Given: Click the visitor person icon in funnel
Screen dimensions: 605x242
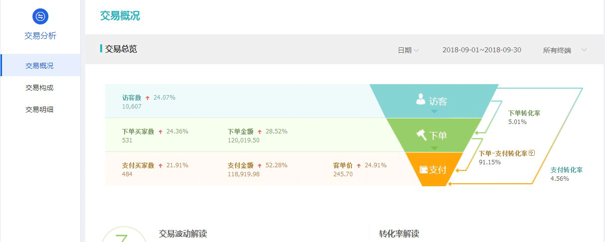Looking at the screenshot, I should click(421, 100).
